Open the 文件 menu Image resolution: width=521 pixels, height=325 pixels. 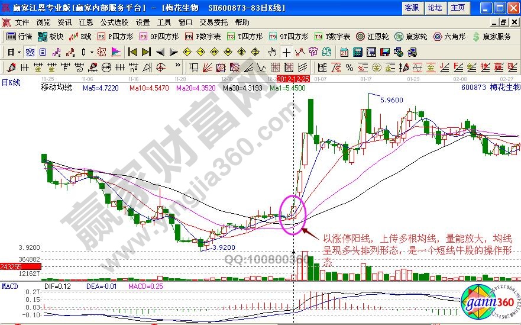pyautogui.click(x=22, y=22)
